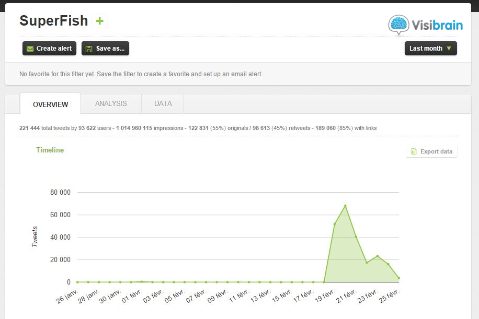Screen dimensions: 479x319
Task: Click the chart icon on Export data
Action: pos(414,151)
